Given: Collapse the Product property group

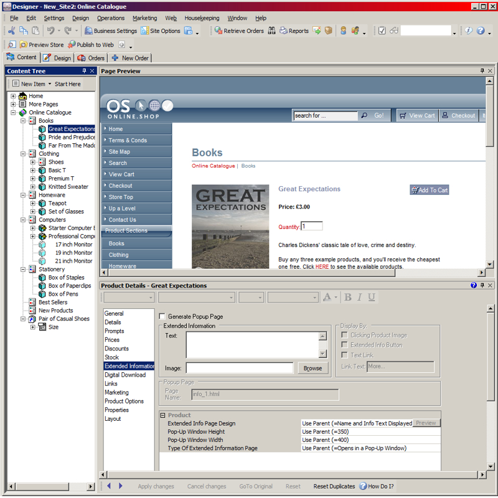Looking at the screenshot, I should (163, 415).
